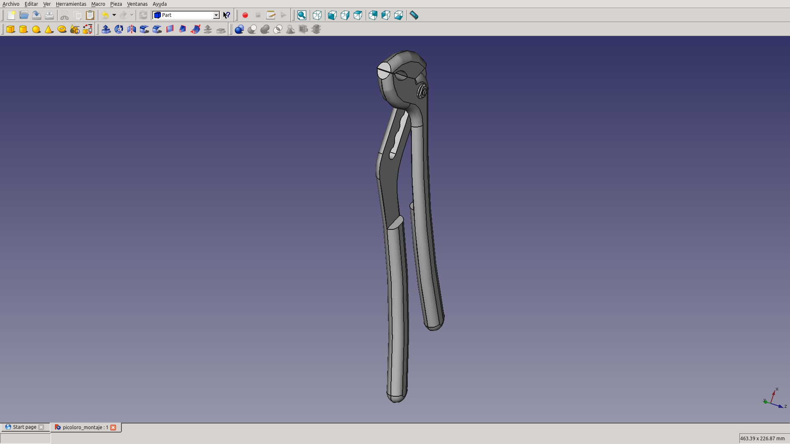
Task: Open the Archivo menu
Action: point(11,4)
